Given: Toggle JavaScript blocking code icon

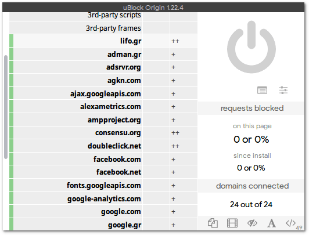Looking at the screenshot, I should [x=290, y=223].
